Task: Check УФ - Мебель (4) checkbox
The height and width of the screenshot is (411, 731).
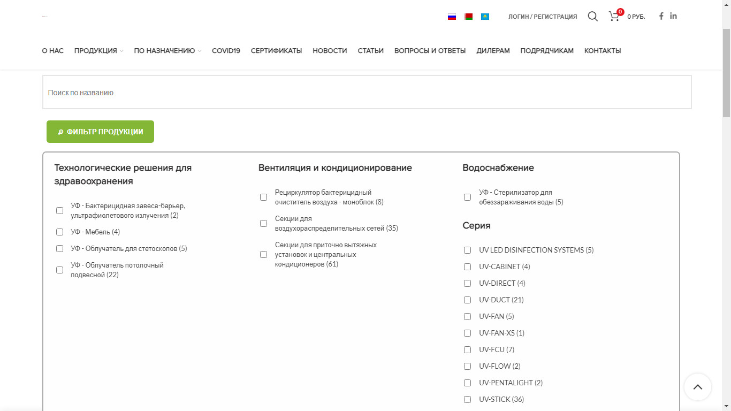Action: [x=59, y=232]
